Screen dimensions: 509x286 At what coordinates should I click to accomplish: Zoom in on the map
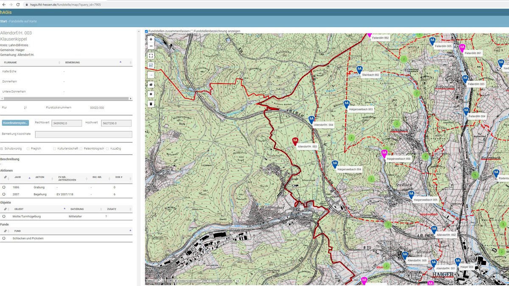(151, 39)
